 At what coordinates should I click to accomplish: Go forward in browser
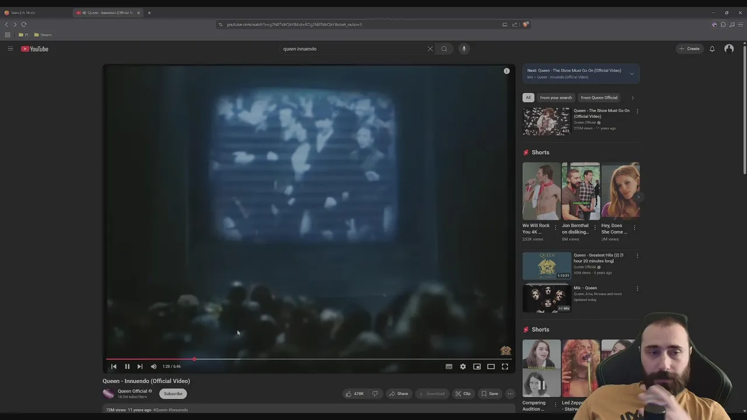point(15,24)
